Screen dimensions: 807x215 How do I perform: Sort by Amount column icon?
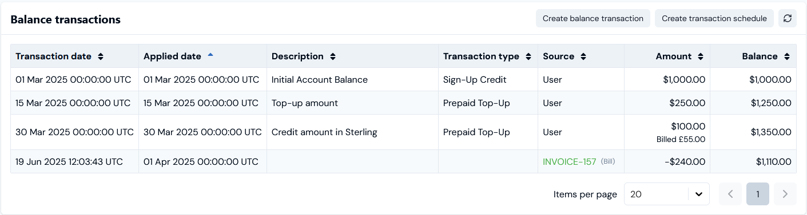701,56
